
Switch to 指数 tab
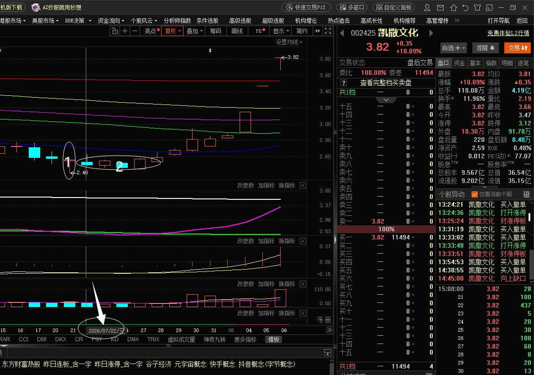click(491, 63)
